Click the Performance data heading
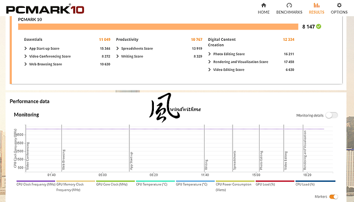Screen dimensions: 354x202 tap(29, 101)
